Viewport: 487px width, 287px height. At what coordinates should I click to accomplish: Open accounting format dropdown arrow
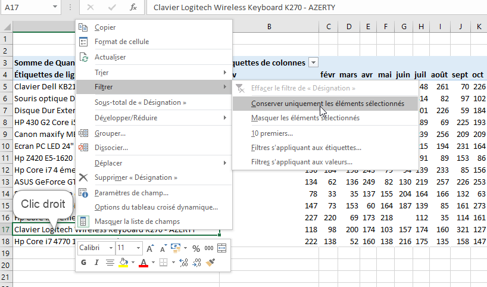[x=185, y=248]
